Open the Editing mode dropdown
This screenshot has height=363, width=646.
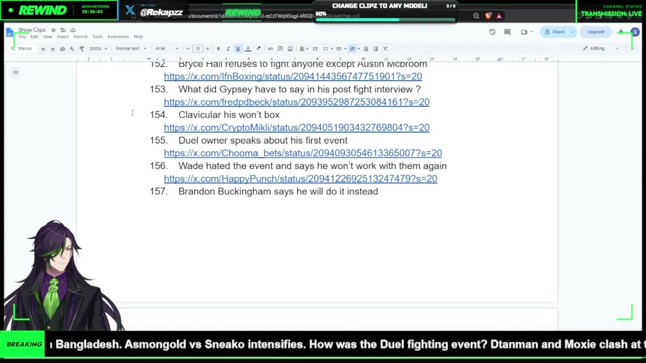point(601,49)
